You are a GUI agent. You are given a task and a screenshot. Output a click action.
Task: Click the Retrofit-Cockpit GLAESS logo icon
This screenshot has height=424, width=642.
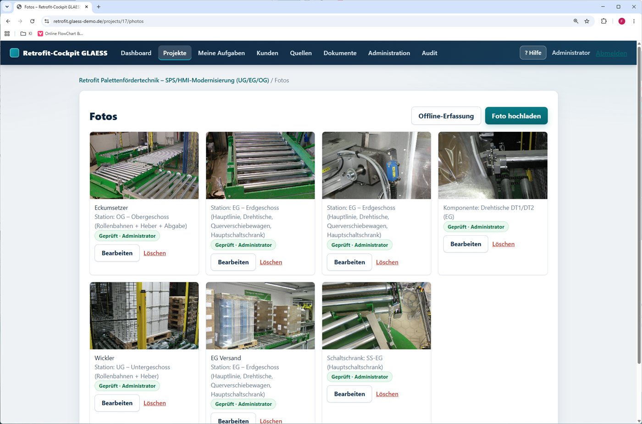tap(15, 53)
